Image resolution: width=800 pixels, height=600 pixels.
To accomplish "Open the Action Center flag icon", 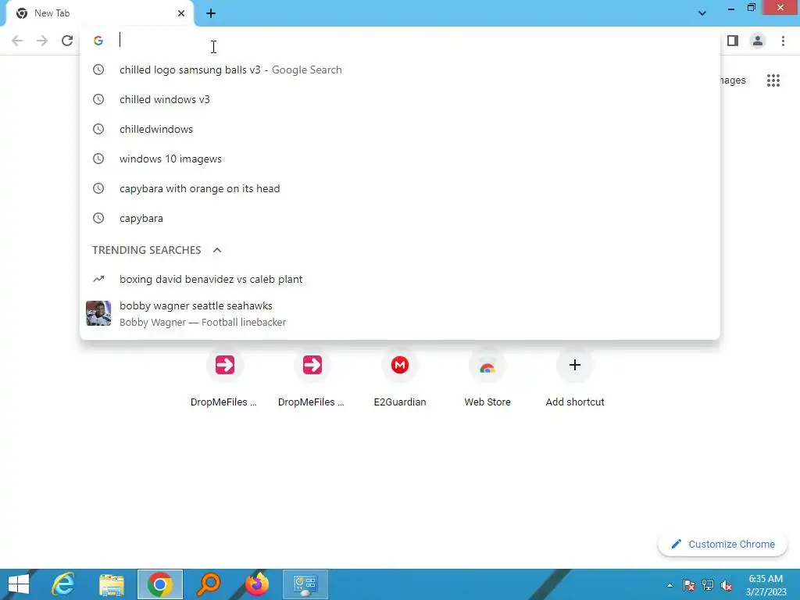I will click(688, 585).
